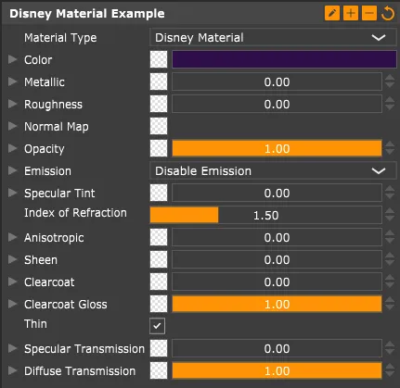Expand the Normal Map property triangle
This screenshot has width=400, height=388.
[12, 126]
